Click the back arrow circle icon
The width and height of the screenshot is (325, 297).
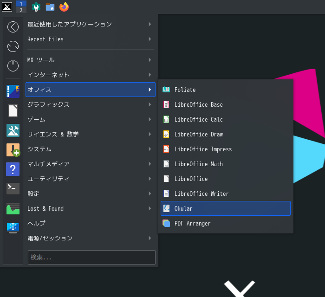tap(13, 27)
